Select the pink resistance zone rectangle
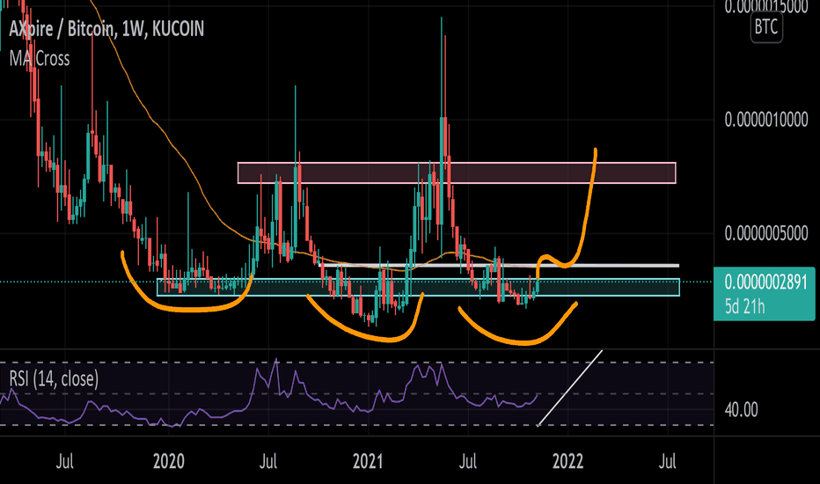 click(x=457, y=173)
